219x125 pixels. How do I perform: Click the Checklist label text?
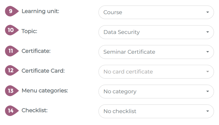tap(35, 110)
